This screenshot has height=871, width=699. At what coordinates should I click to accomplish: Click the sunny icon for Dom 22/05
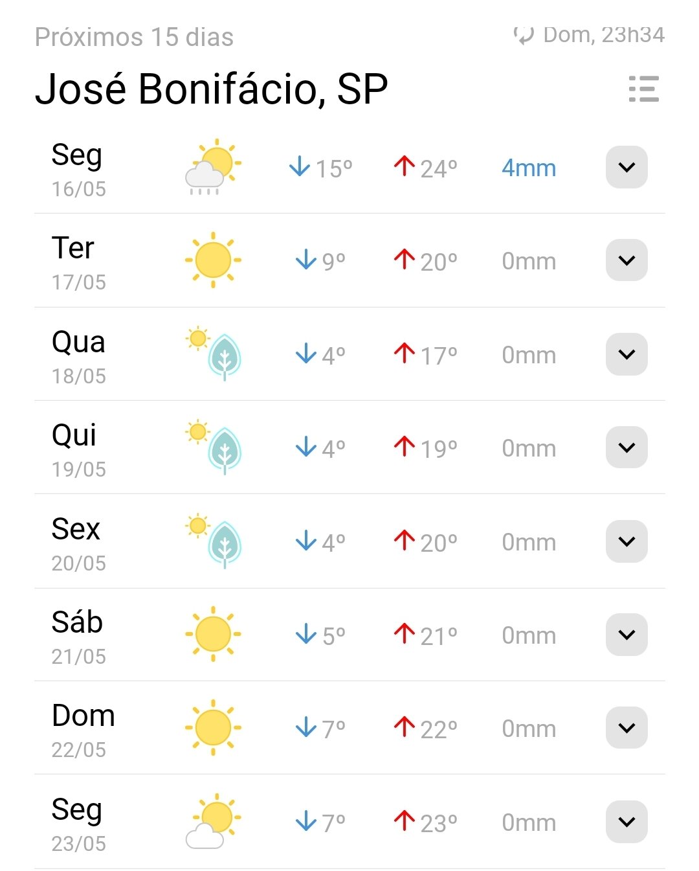point(213,727)
